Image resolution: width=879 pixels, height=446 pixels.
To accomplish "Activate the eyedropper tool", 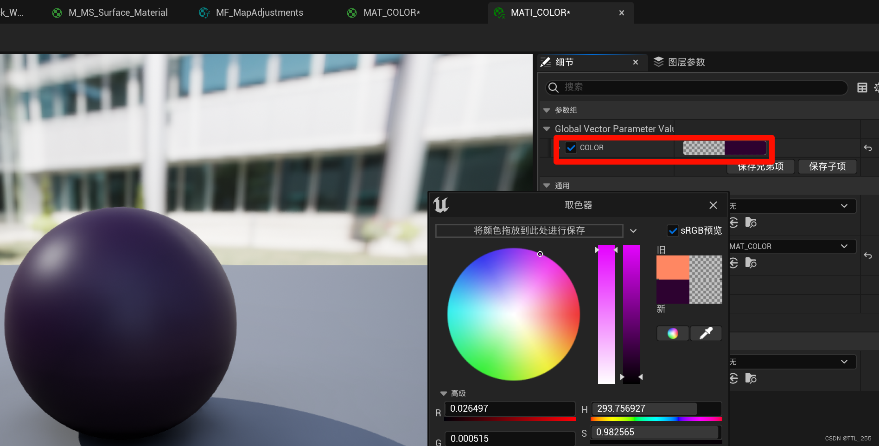I will pyautogui.click(x=706, y=333).
